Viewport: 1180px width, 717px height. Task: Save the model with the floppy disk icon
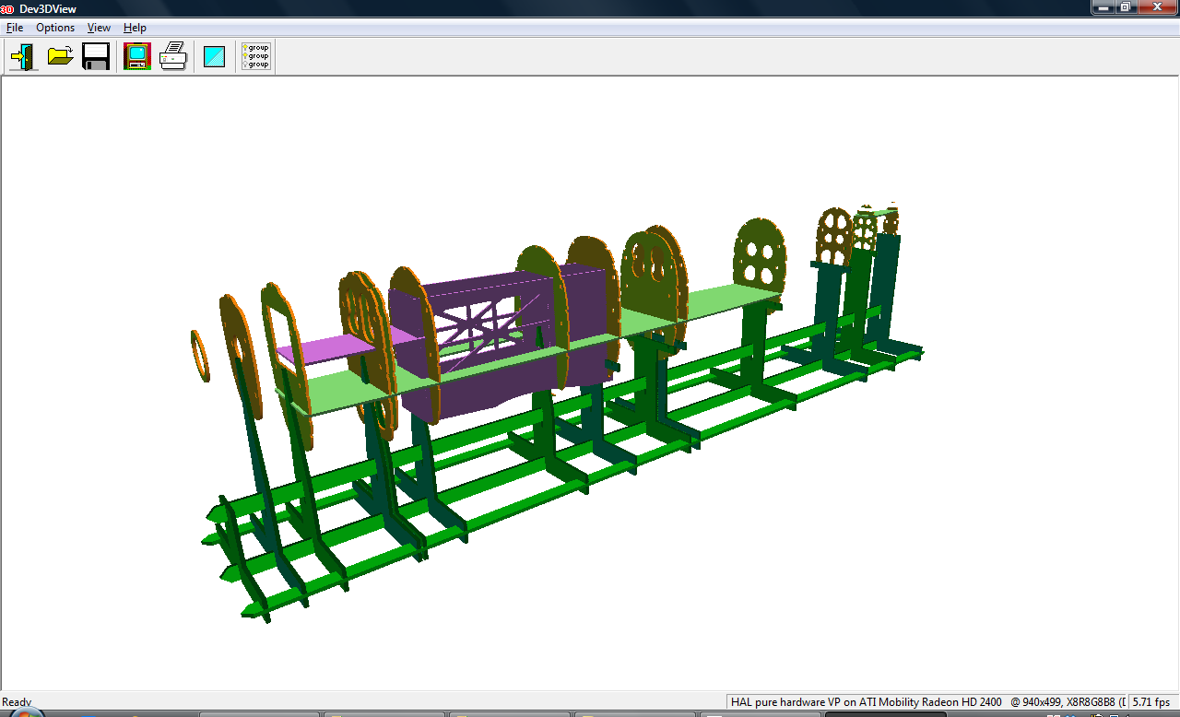click(x=96, y=56)
